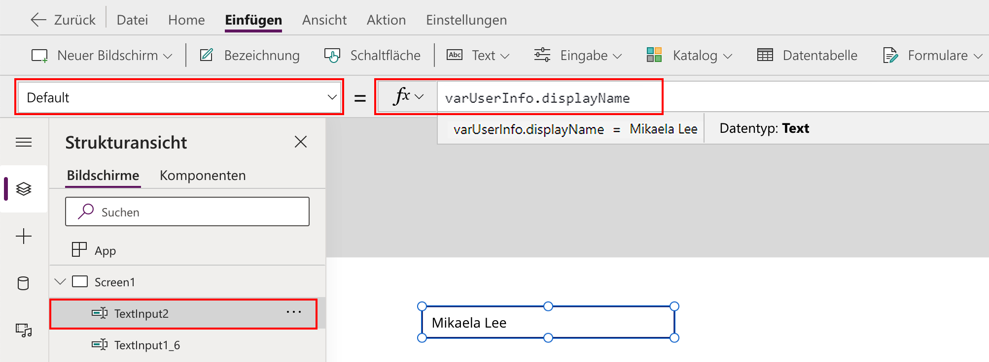Open the Data sources cylinder icon
Screen dimensions: 989x362
[23, 283]
